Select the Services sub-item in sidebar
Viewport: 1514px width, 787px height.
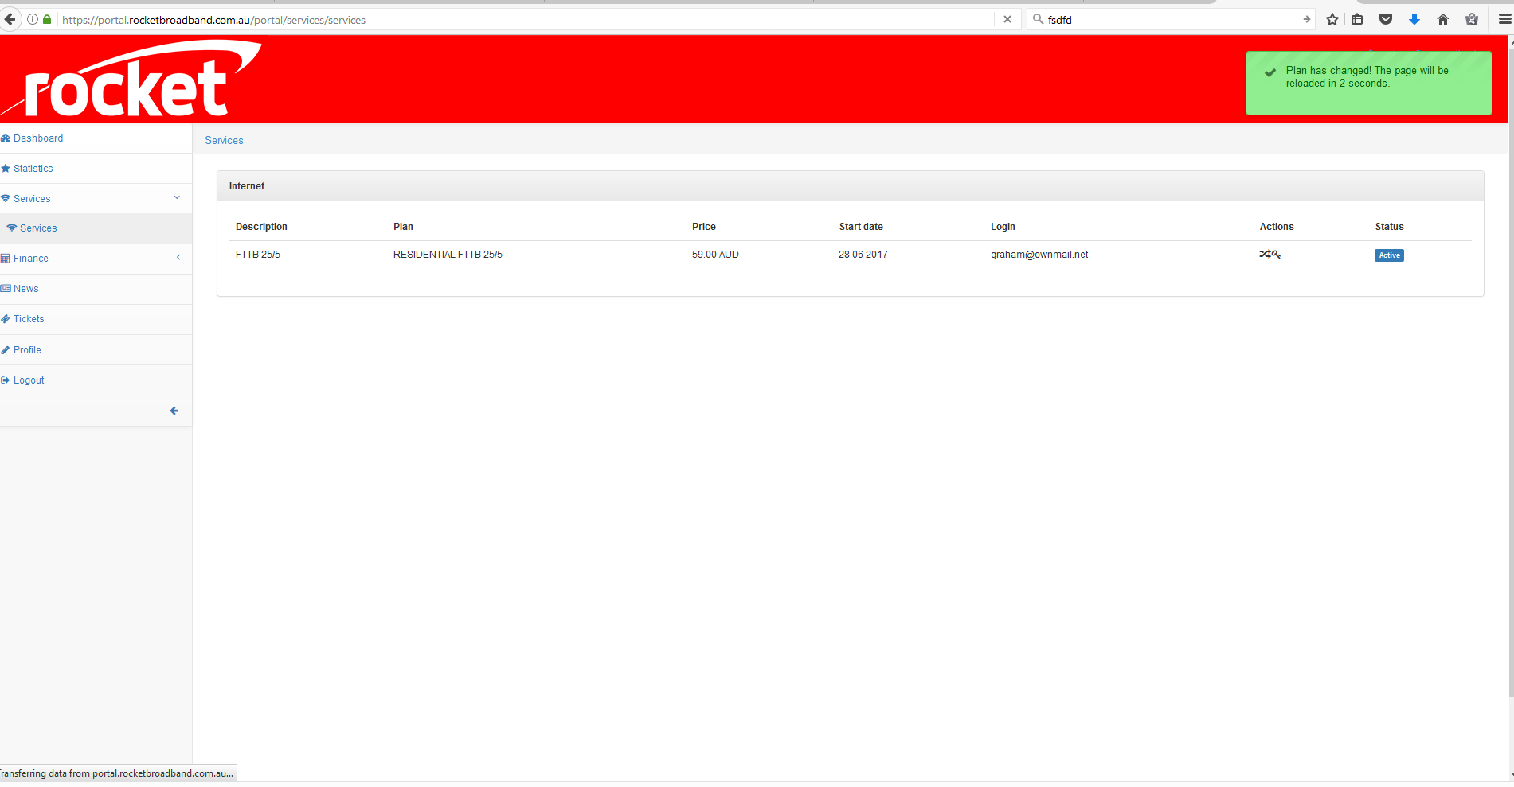(x=38, y=228)
